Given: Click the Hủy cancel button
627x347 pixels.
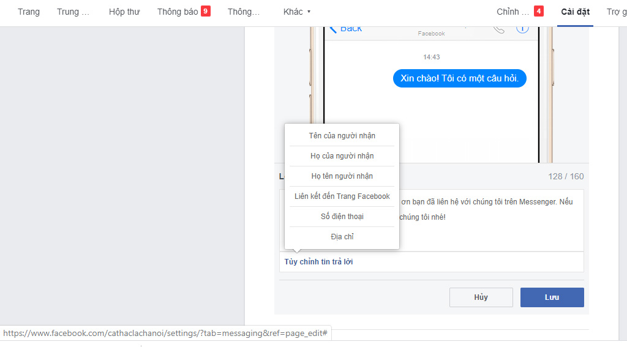Looking at the screenshot, I should 481,297.
